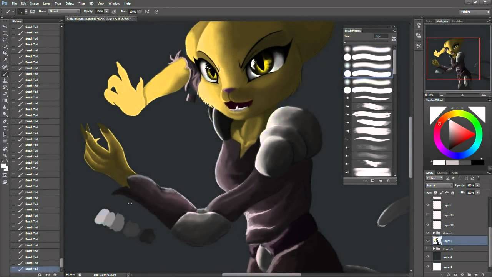The height and width of the screenshot is (277, 492).
Task: Click the foreground color chip in the toolbox
Action: point(3,166)
